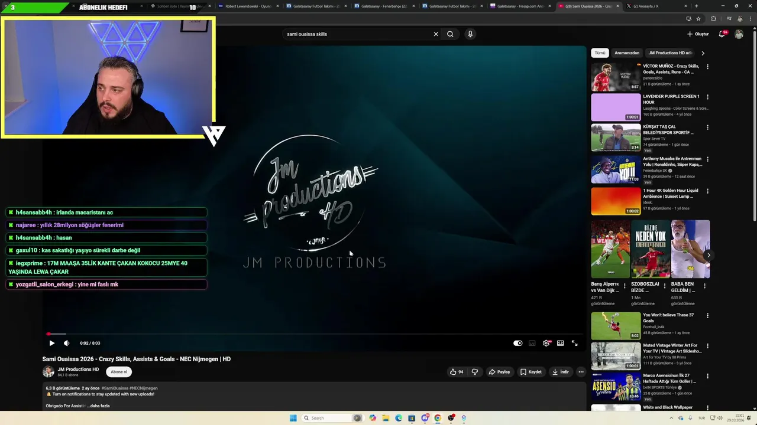Advance Shorts shelf with right arrow

tap(708, 255)
